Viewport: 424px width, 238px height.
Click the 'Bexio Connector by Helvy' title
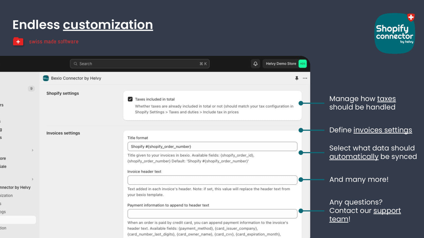point(76,78)
